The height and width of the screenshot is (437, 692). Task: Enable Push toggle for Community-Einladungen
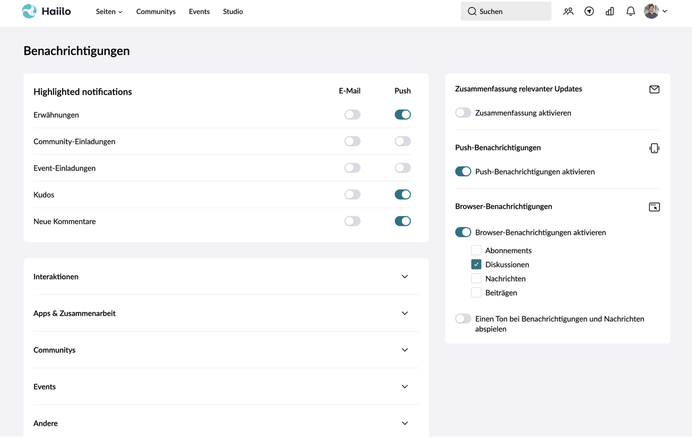tap(403, 141)
